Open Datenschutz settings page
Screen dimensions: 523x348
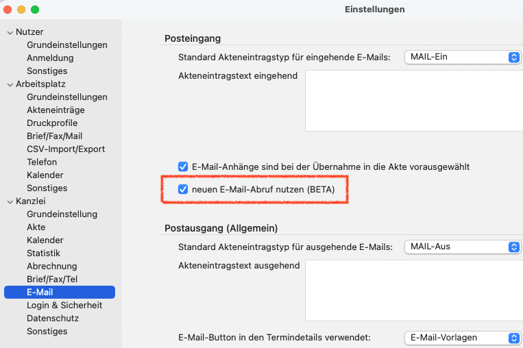pos(53,319)
